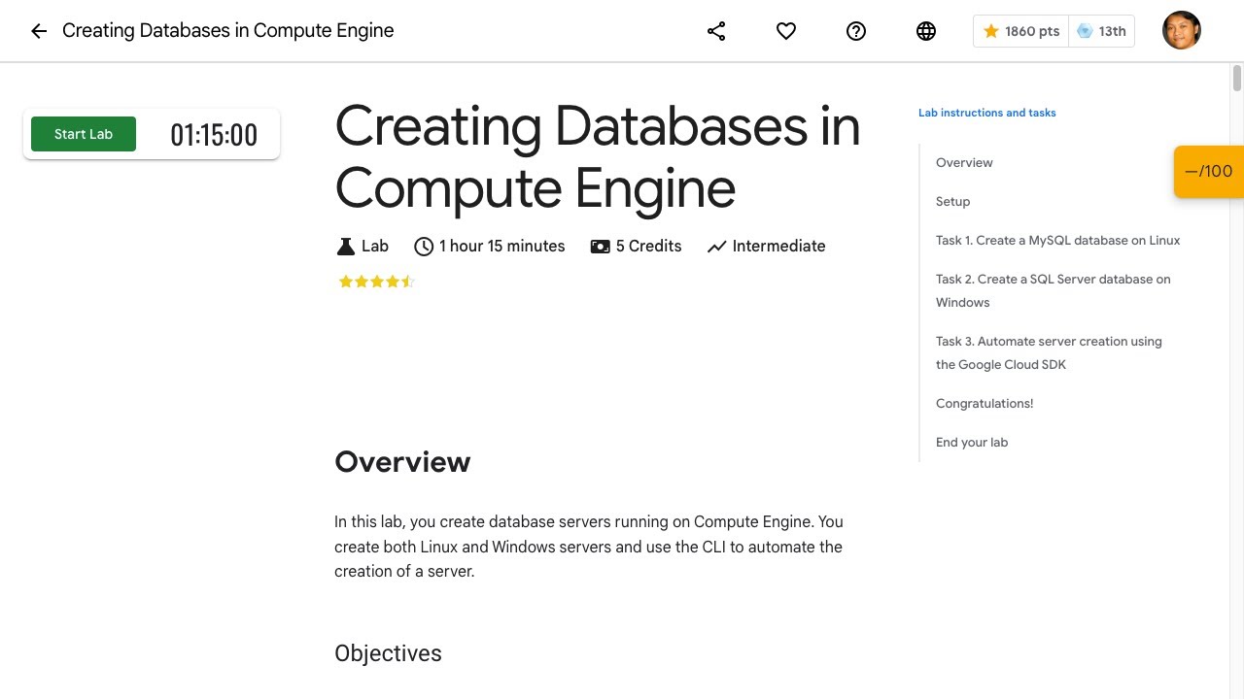Screen dimensions: 1244x699
Task: Jump to Congratulations! section
Action: [985, 403]
